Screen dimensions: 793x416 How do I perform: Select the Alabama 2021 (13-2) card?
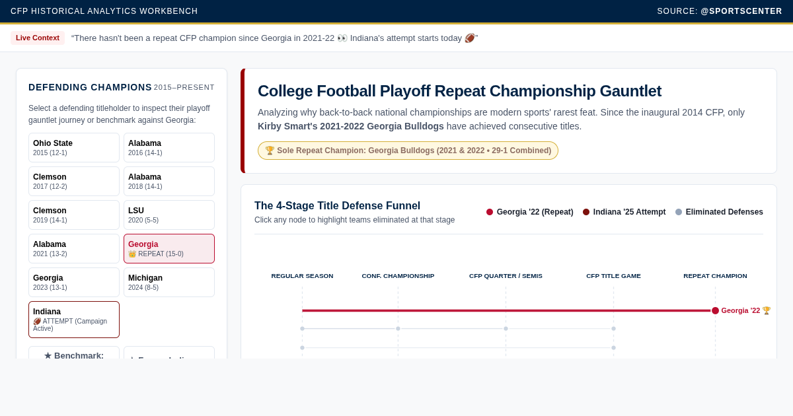coord(74,248)
